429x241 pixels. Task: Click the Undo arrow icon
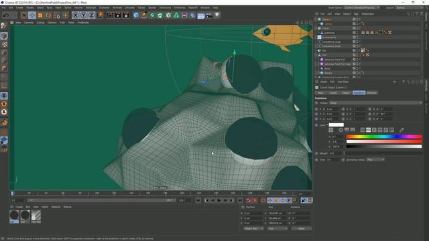click(x=6, y=15)
